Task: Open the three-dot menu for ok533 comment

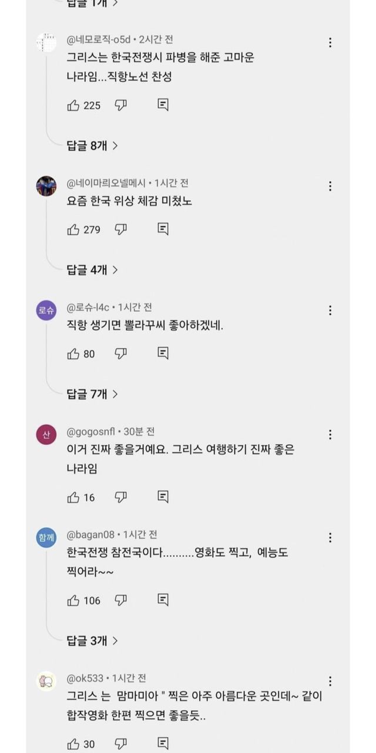Action: click(330, 681)
